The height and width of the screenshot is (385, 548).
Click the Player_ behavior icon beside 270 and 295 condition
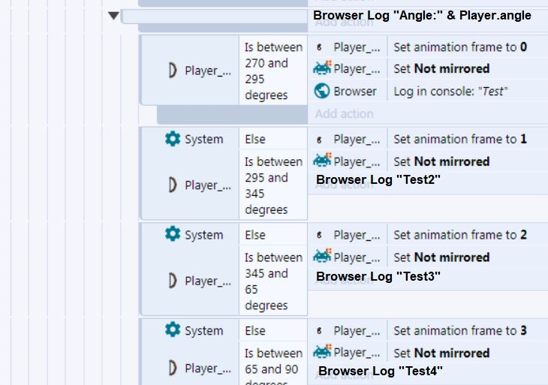pyautogui.click(x=173, y=71)
